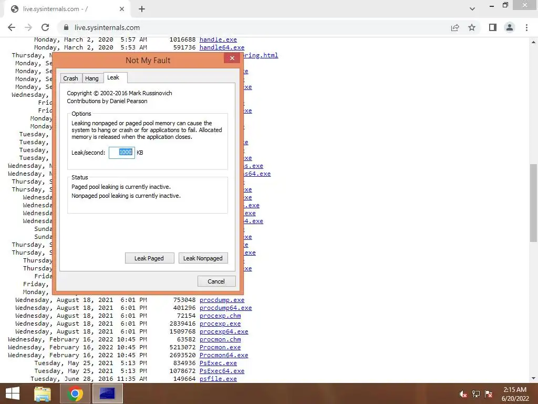Open Chrome three-dot menu

tap(526, 27)
